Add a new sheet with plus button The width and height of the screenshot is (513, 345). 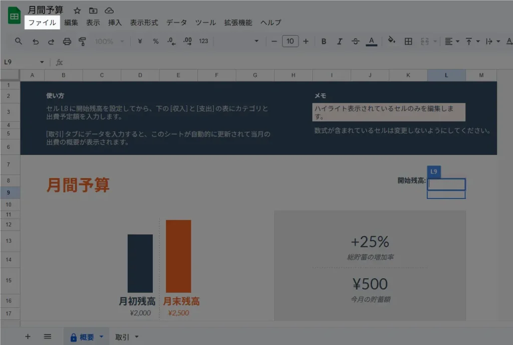coord(28,336)
